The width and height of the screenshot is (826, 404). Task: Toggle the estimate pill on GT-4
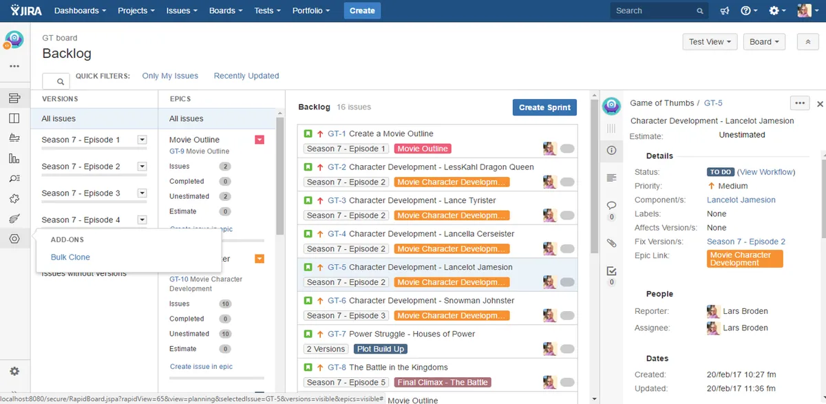point(567,248)
